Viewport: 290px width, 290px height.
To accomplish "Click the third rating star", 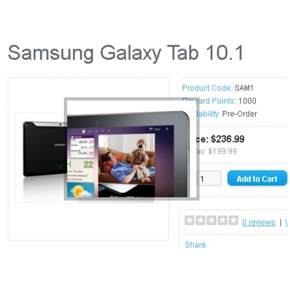I will 212,220.
